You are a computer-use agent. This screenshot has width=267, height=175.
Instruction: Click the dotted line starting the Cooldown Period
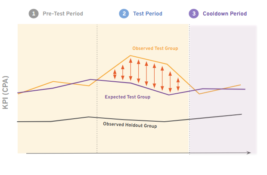tap(189, 86)
